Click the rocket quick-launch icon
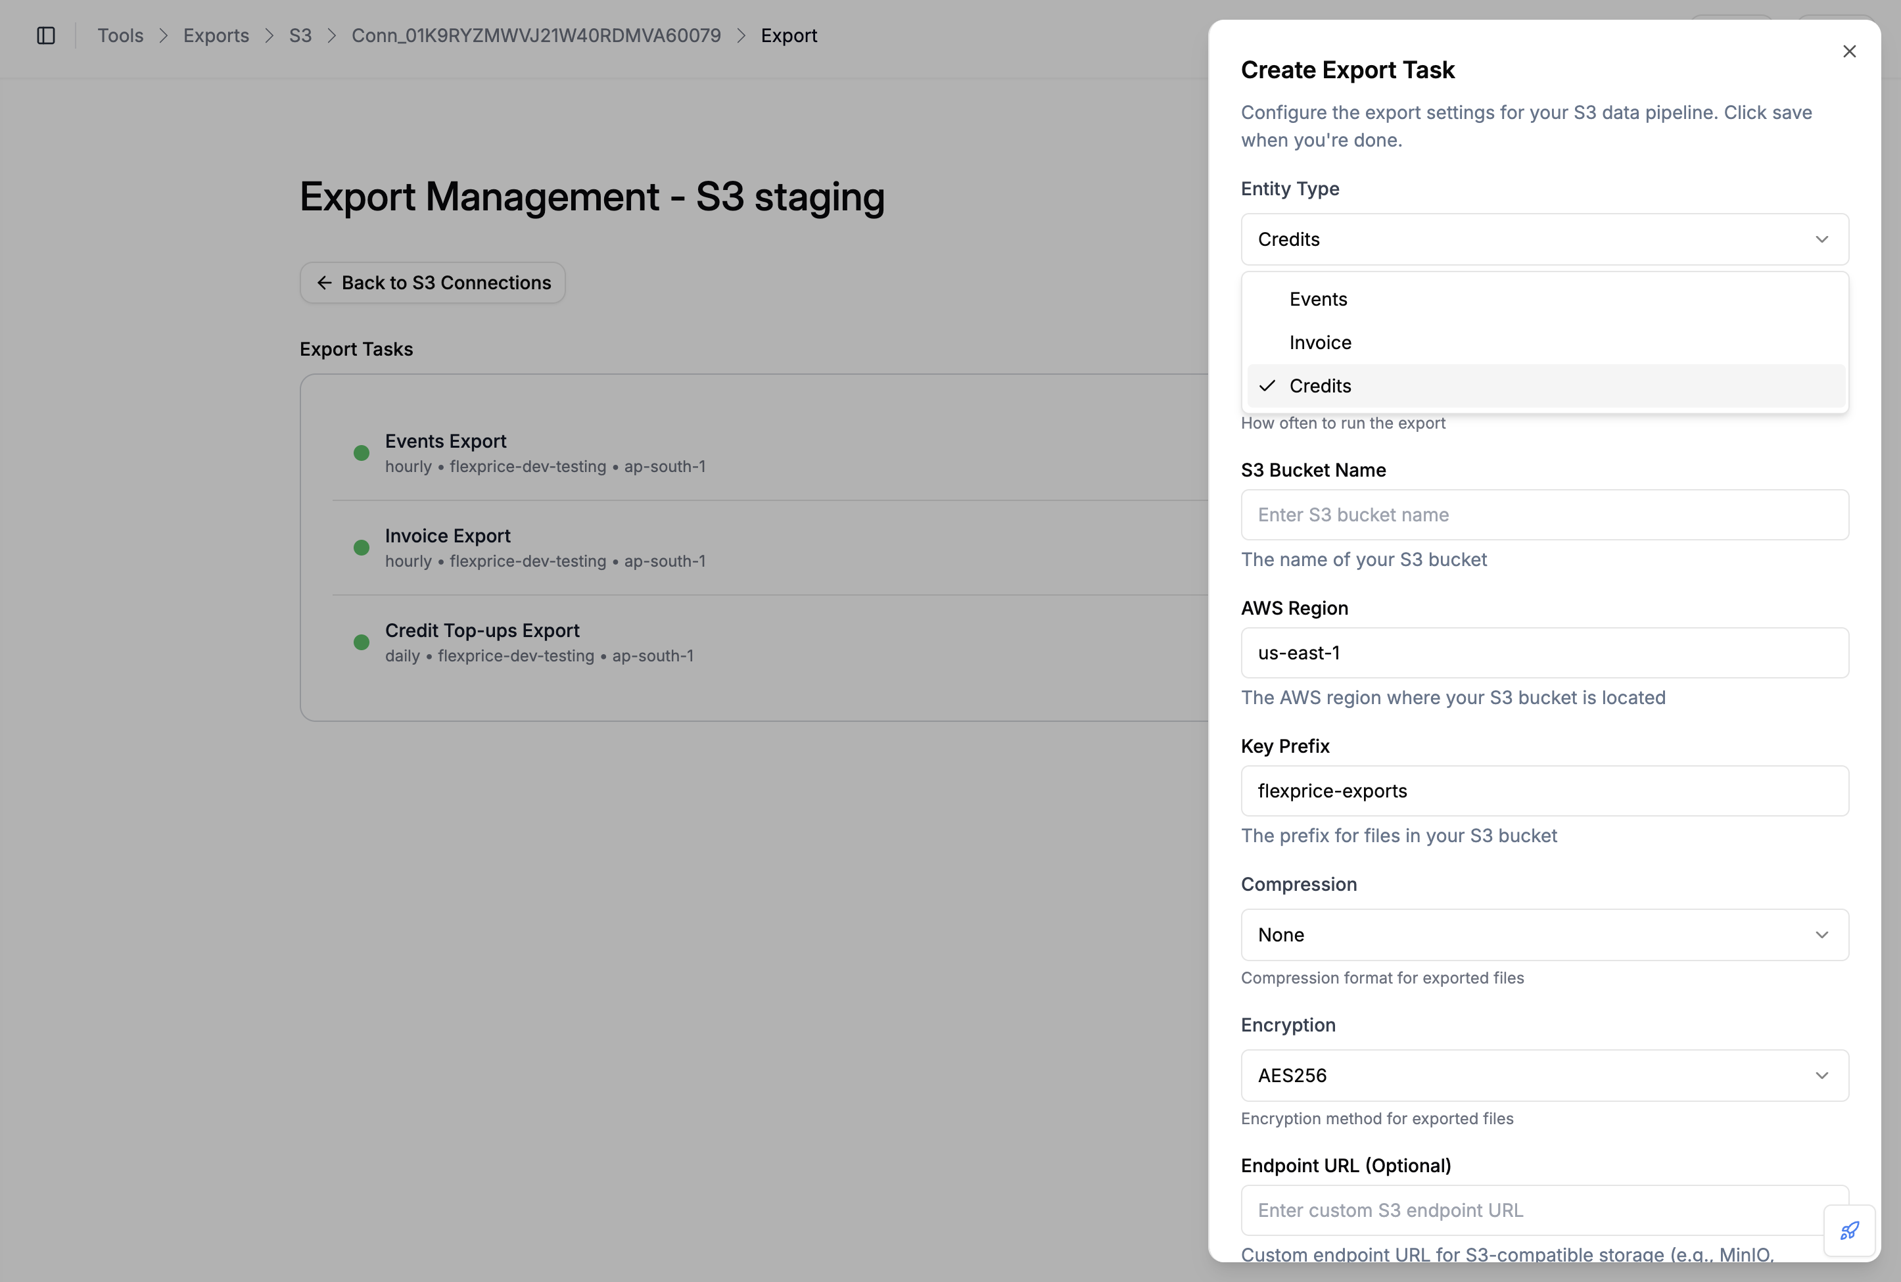Viewport: 1901px width, 1282px height. (1850, 1231)
